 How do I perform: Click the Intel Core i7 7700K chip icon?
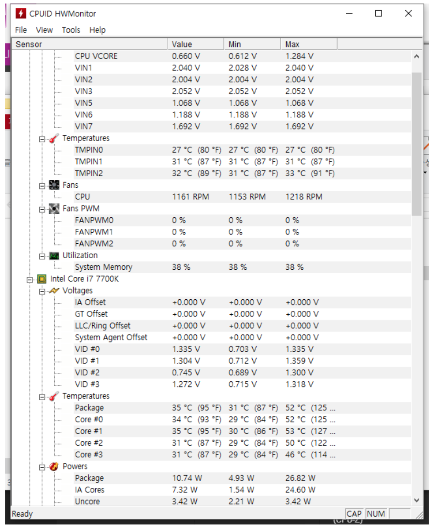pyautogui.click(x=42, y=279)
